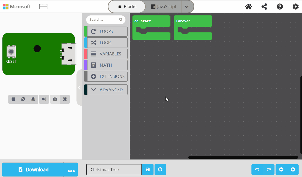This screenshot has width=302, height=177.
Task: Expand the Advanced toolbox categories
Action: (106, 90)
